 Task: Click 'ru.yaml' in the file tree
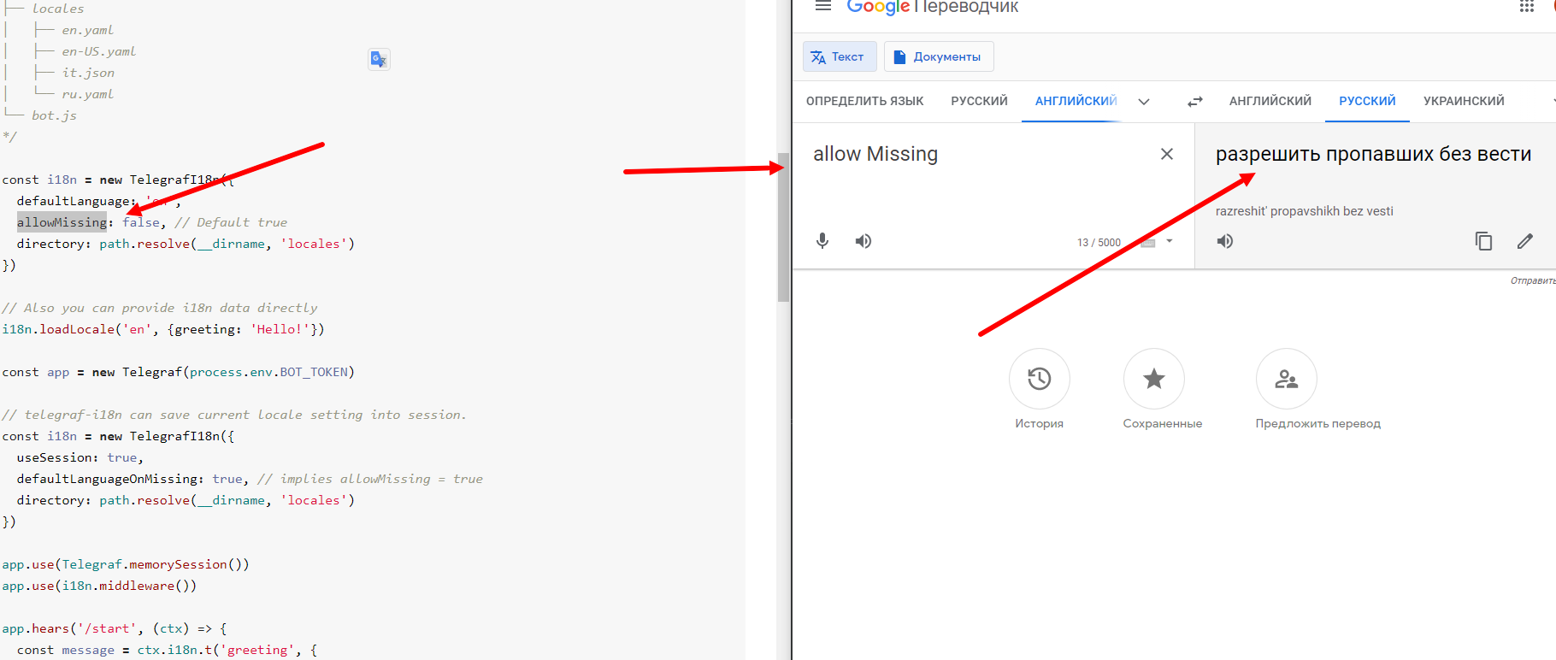point(87,94)
